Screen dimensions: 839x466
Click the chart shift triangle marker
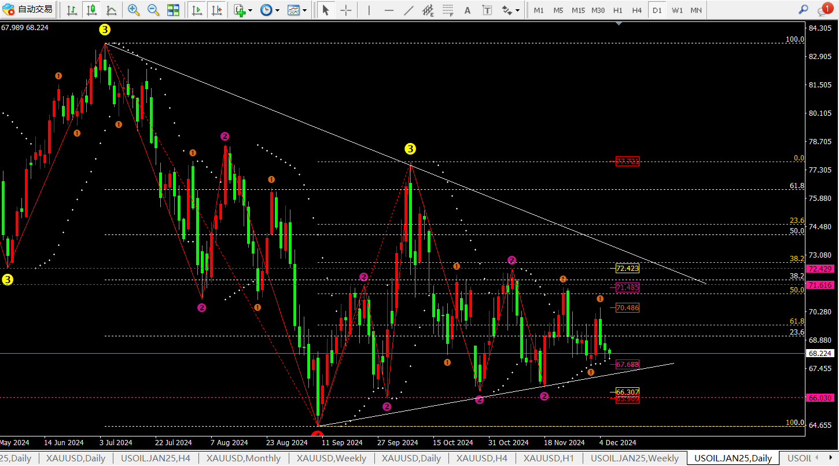coord(620,24)
